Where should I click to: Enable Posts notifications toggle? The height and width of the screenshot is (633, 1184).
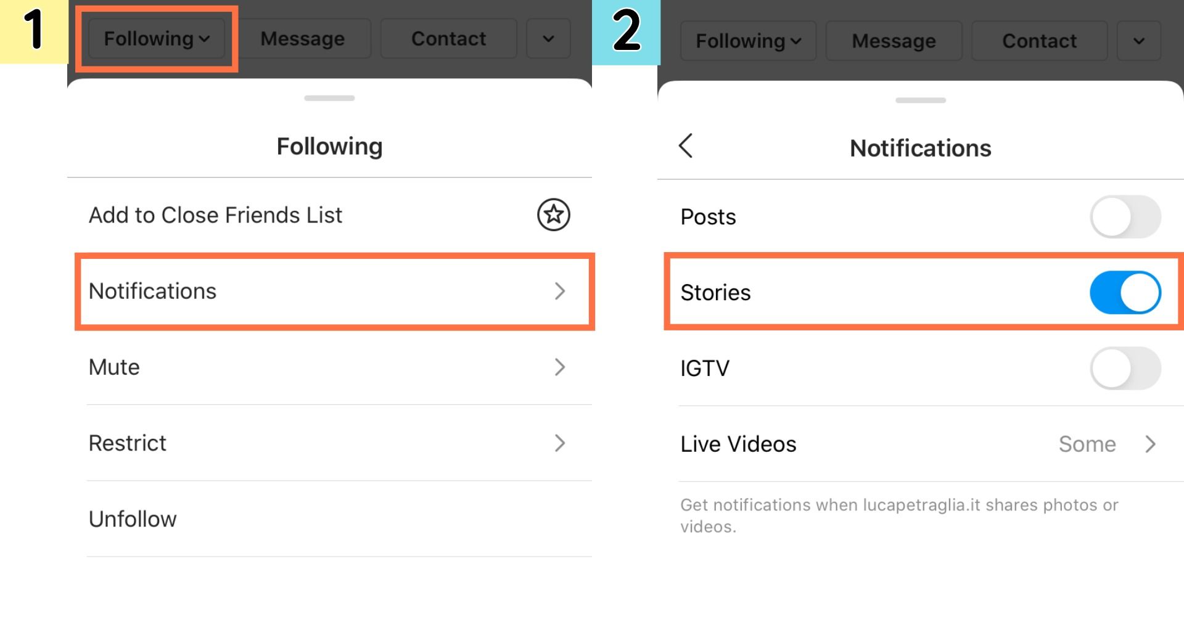tap(1125, 217)
